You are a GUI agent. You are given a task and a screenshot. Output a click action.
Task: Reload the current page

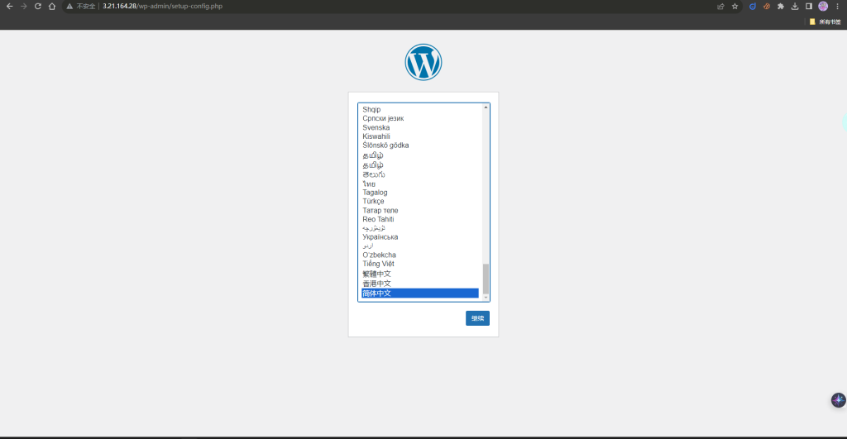click(38, 7)
